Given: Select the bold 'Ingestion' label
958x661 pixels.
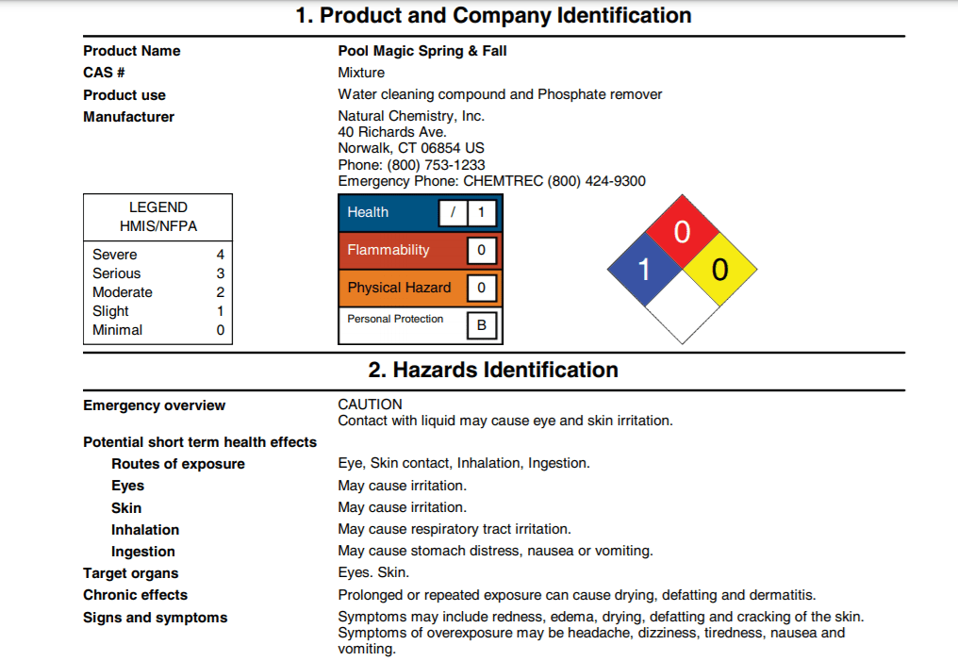Looking at the screenshot, I should 143,553.
